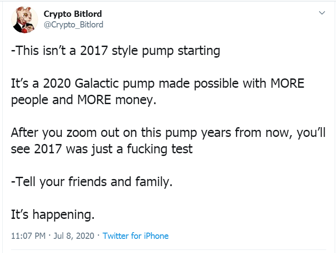Click the 11:07 PM timestamp
336x253 pixels.
(28, 236)
